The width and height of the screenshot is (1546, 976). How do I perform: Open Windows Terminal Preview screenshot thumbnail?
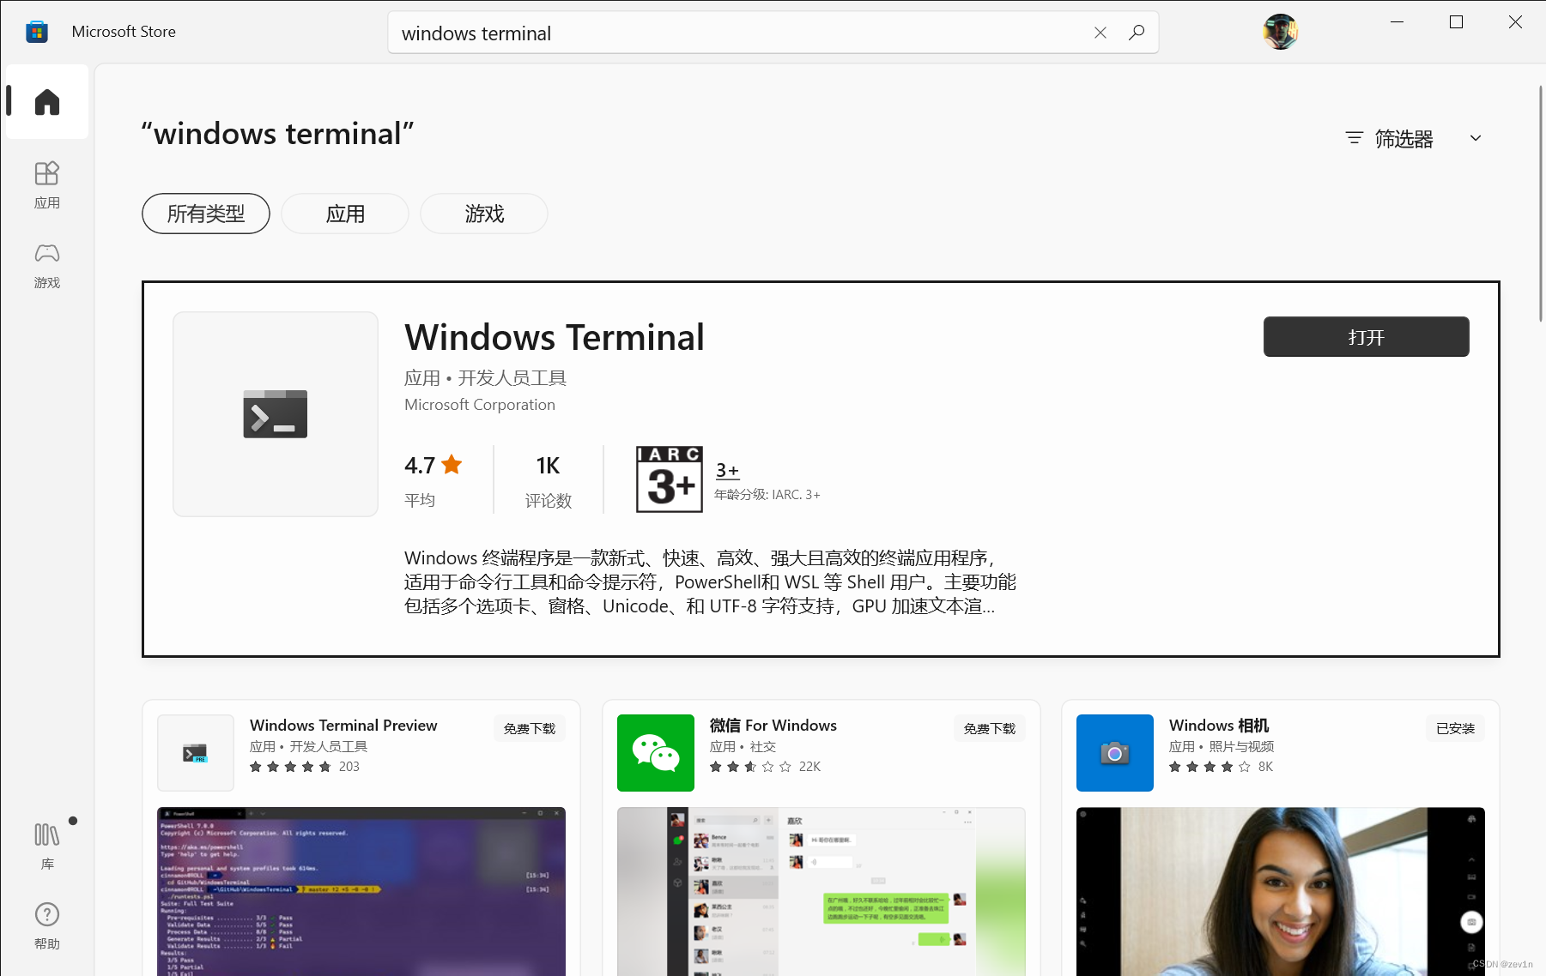(361, 891)
